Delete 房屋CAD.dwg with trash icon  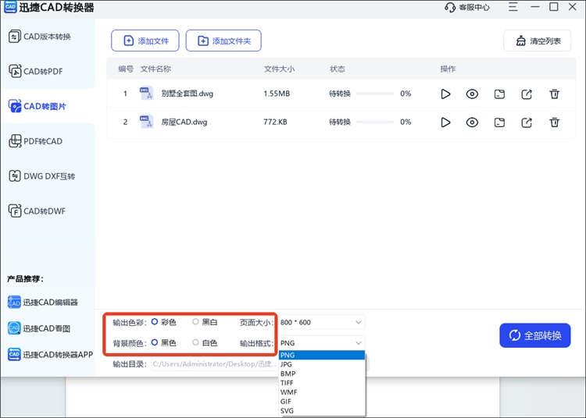pos(554,122)
